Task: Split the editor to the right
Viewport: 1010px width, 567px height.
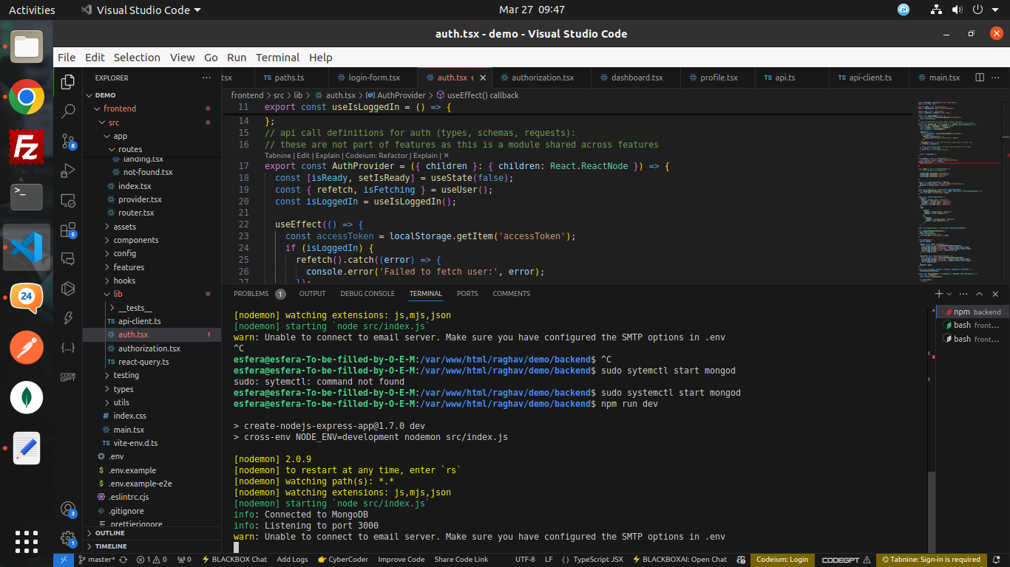Action: point(980,78)
